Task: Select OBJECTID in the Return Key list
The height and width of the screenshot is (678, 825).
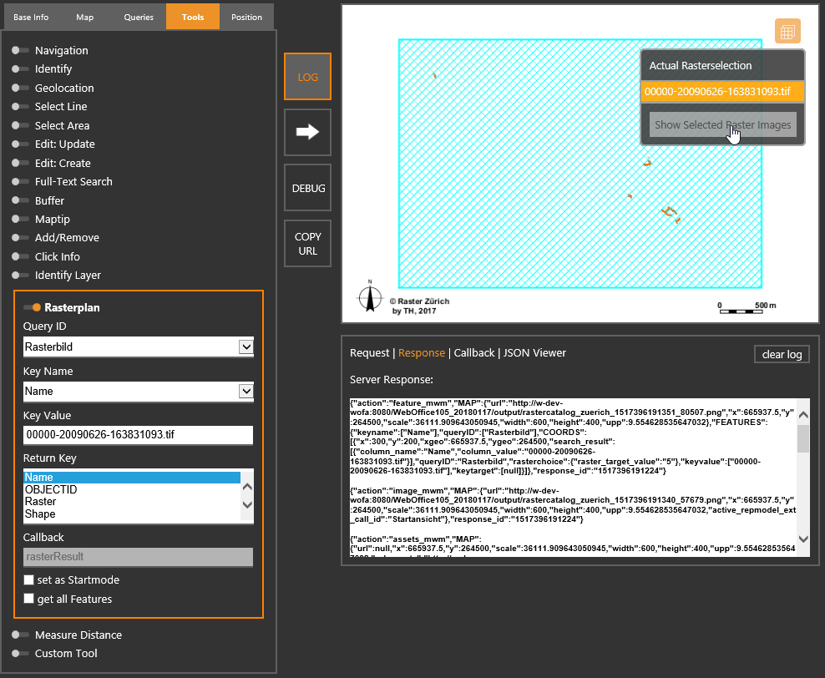Action: point(50,489)
